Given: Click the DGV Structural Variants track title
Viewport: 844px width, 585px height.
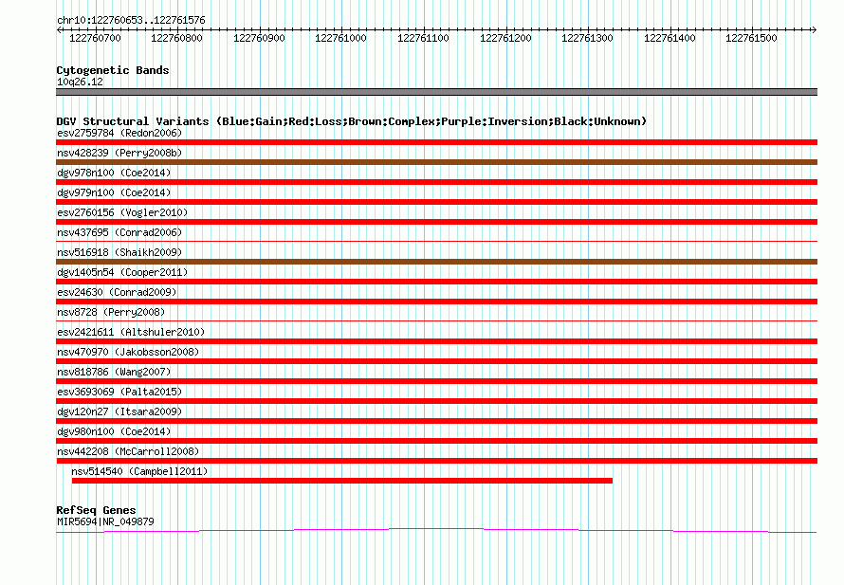Looking at the screenshot, I should point(352,121).
